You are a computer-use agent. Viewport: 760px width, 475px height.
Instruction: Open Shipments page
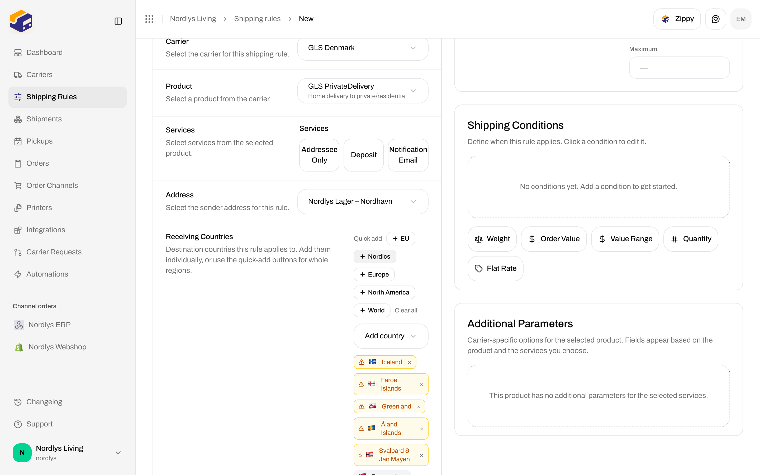pos(68,119)
